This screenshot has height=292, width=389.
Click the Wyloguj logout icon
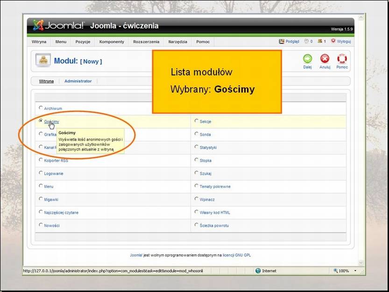tap(333, 41)
